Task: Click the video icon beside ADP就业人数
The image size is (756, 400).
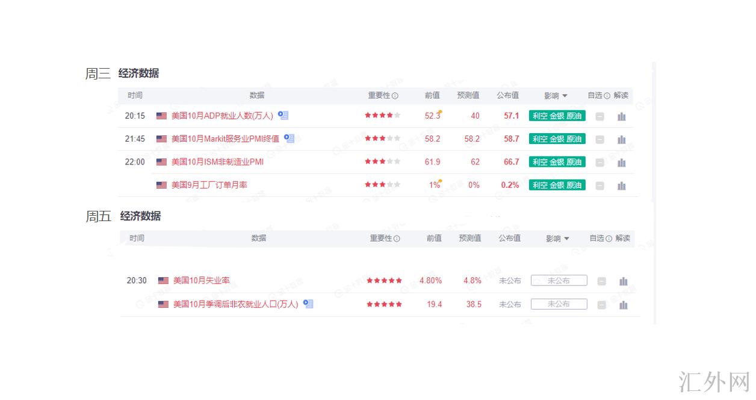Action: point(283,115)
